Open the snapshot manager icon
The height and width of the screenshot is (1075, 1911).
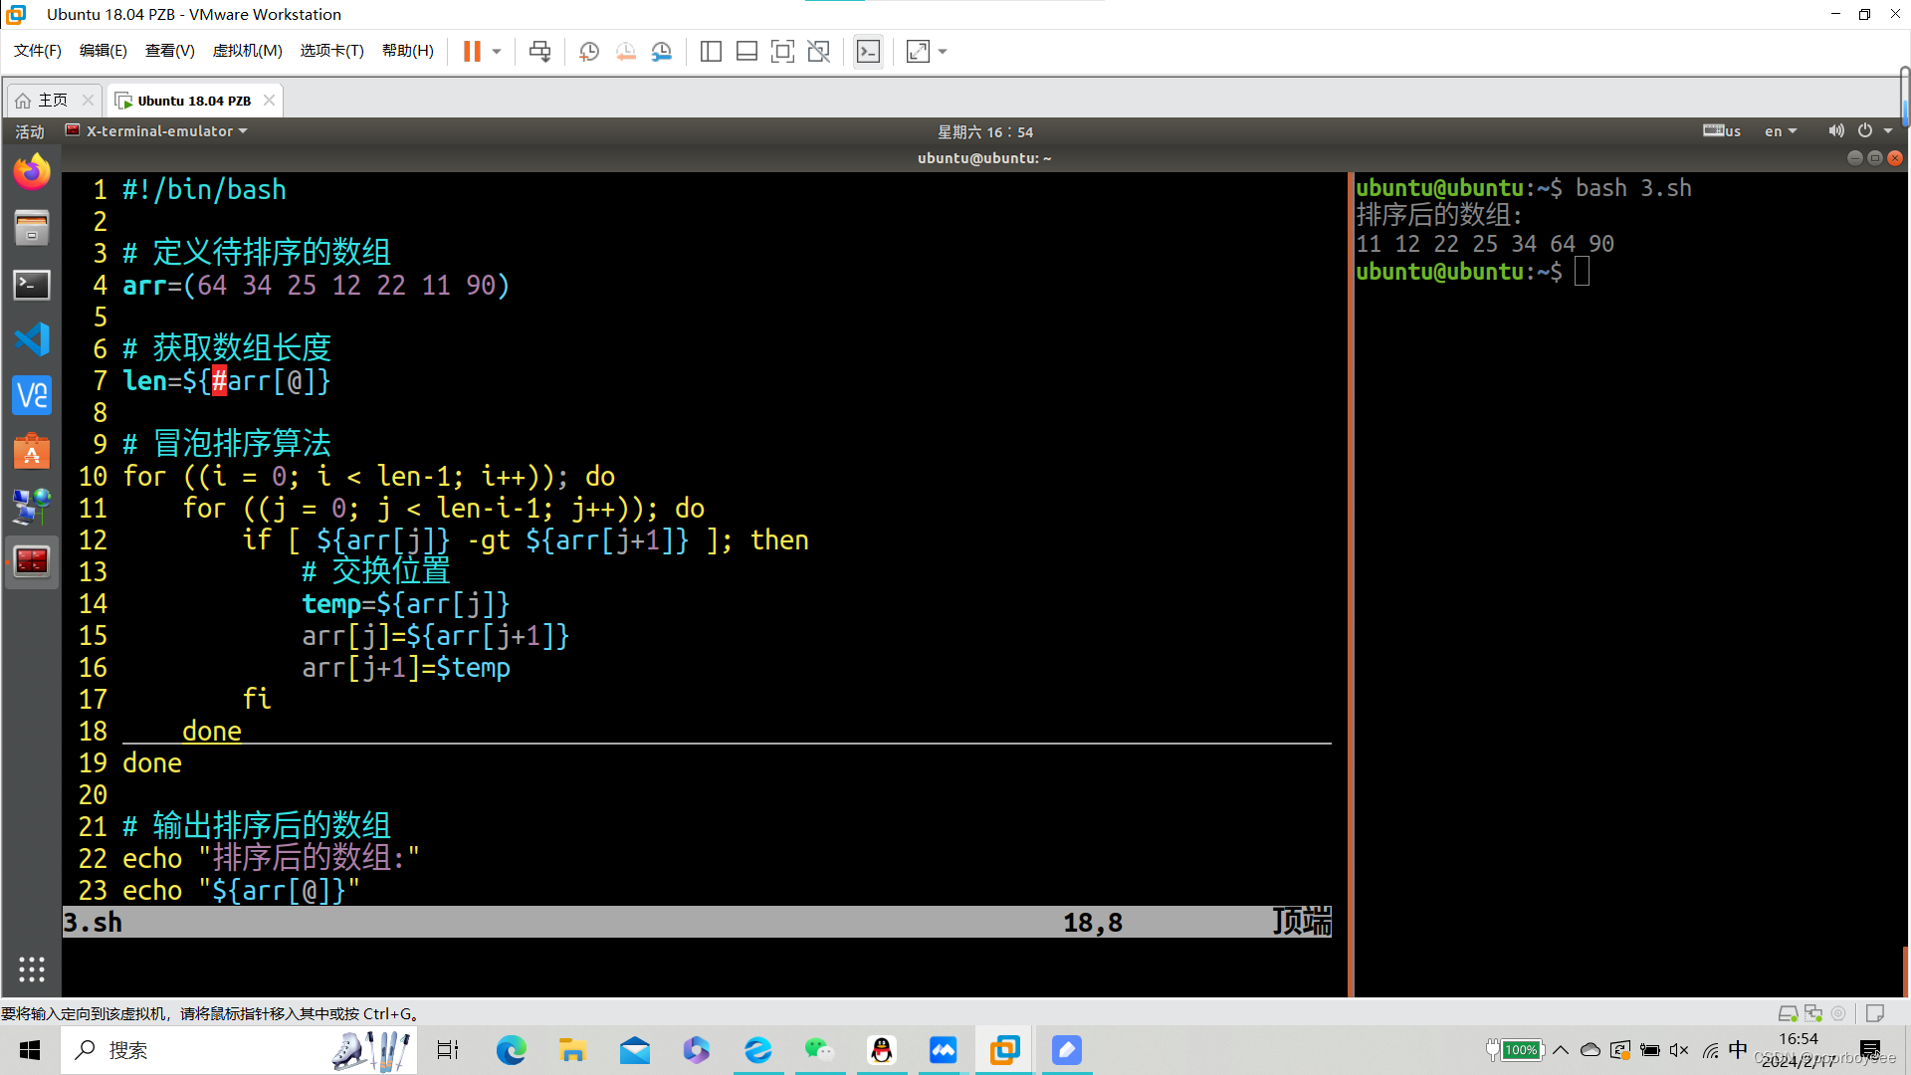coord(662,52)
